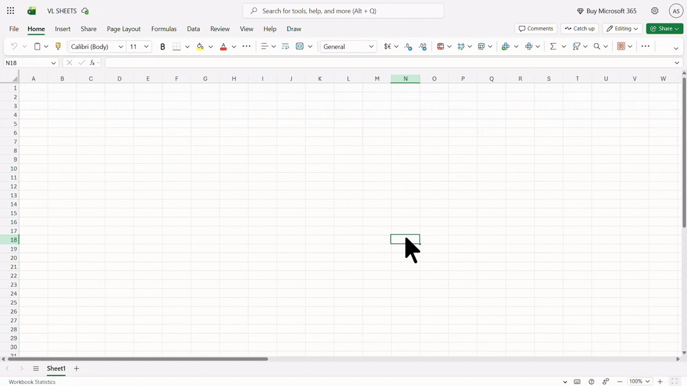Increase decimal places

click(423, 46)
